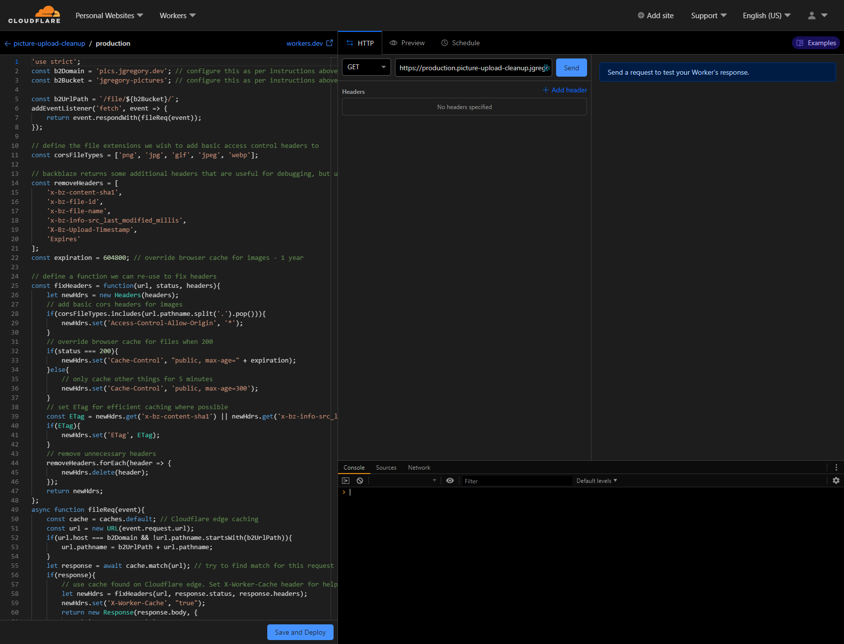Open the English (US) language dropdown
844x644 pixels.
pyautogui.click(x=766, y=16)
